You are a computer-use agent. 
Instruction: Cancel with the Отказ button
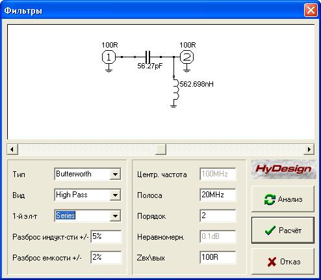(283, 262)
